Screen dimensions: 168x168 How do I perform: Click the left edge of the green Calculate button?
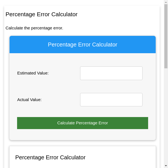pos(19,123)
